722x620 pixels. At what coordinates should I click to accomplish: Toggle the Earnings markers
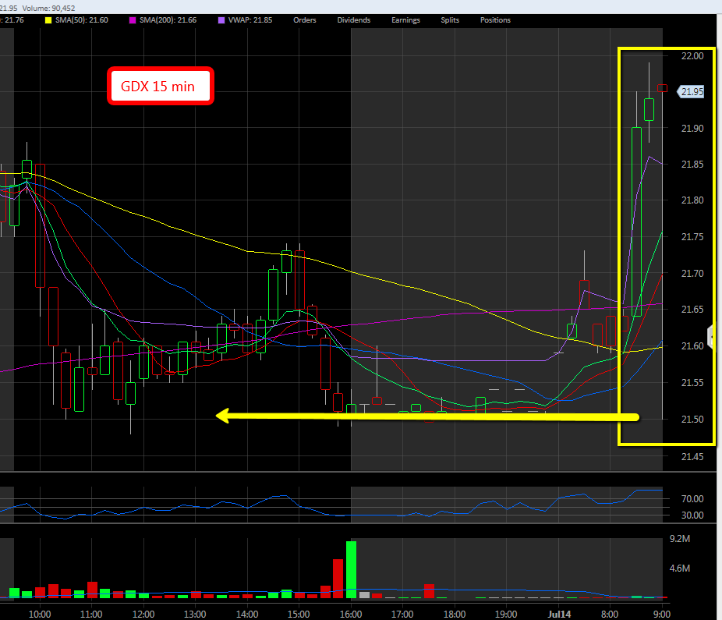click(405, 20)
